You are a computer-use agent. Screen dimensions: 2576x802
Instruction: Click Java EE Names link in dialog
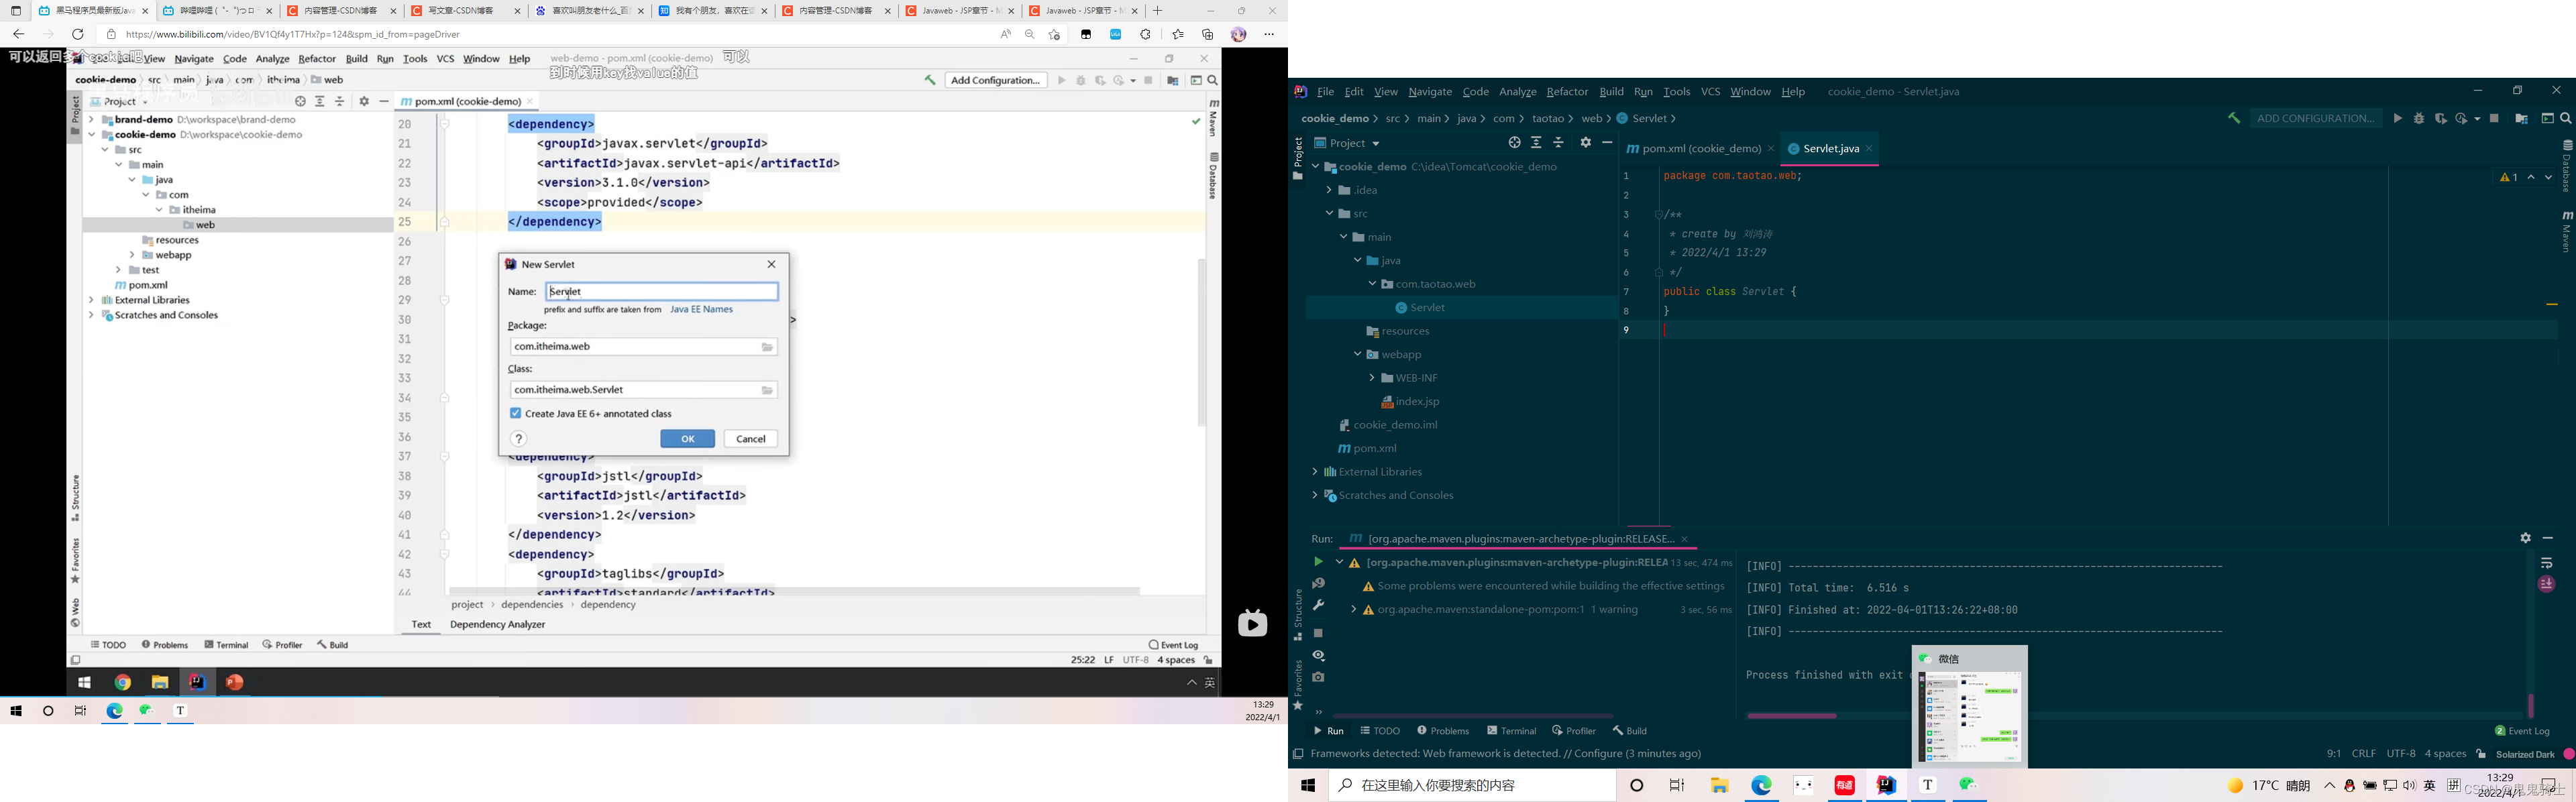click(x=701, y=310)
